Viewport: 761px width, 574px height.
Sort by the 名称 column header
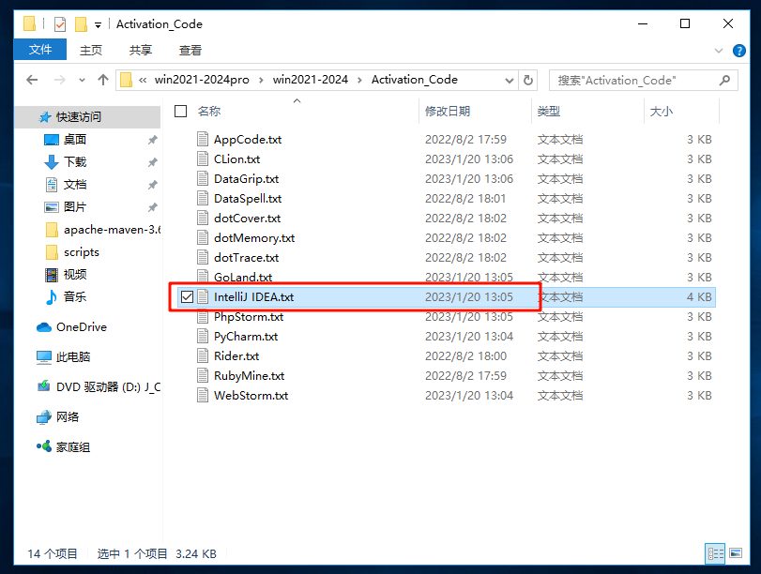click(x=209, y=111)
